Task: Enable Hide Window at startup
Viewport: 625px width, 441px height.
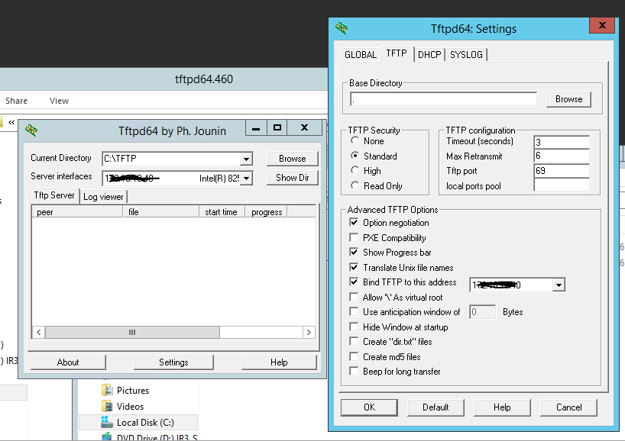Action: tap(354, 327)
